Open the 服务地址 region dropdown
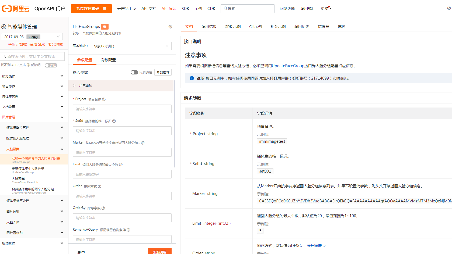The height and width of the screenshot is (254, 452). [131, 46]
